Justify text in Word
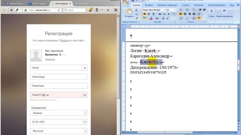This screenshot has height=135, width=241. (x=194, y=14)
